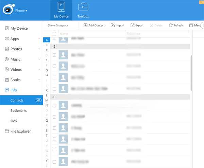
Task: Open Bookmarks under Info
Action: 19,111
